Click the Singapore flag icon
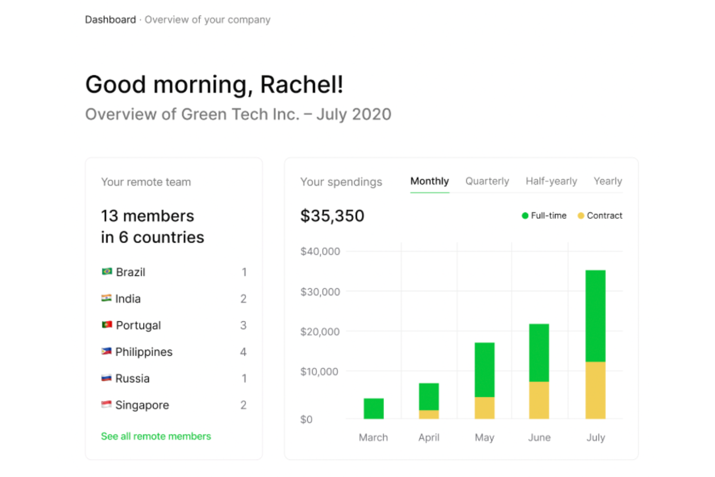The image size is (715, 477). (x=106, y=405)
